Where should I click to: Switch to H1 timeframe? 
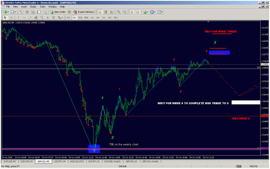pyautogui.click(x=92, y=18)
